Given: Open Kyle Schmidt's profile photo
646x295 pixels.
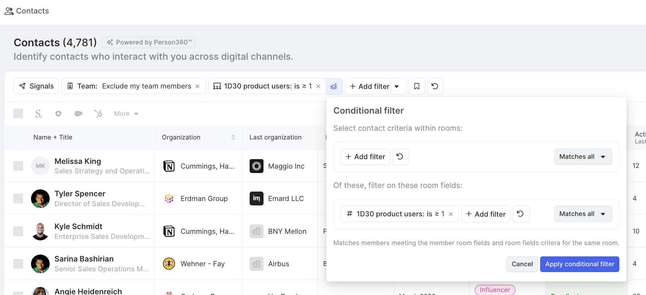Looking at the screenshot, I should pos(40,231).
